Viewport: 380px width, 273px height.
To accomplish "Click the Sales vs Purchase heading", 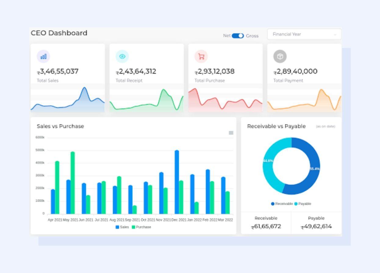I will (60, 126).
